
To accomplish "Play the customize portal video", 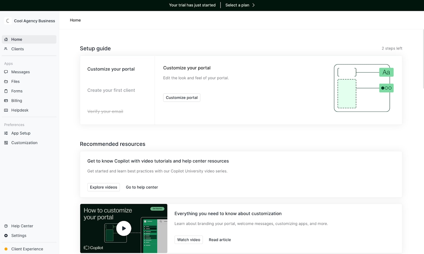I will click(x=123, y=228).
